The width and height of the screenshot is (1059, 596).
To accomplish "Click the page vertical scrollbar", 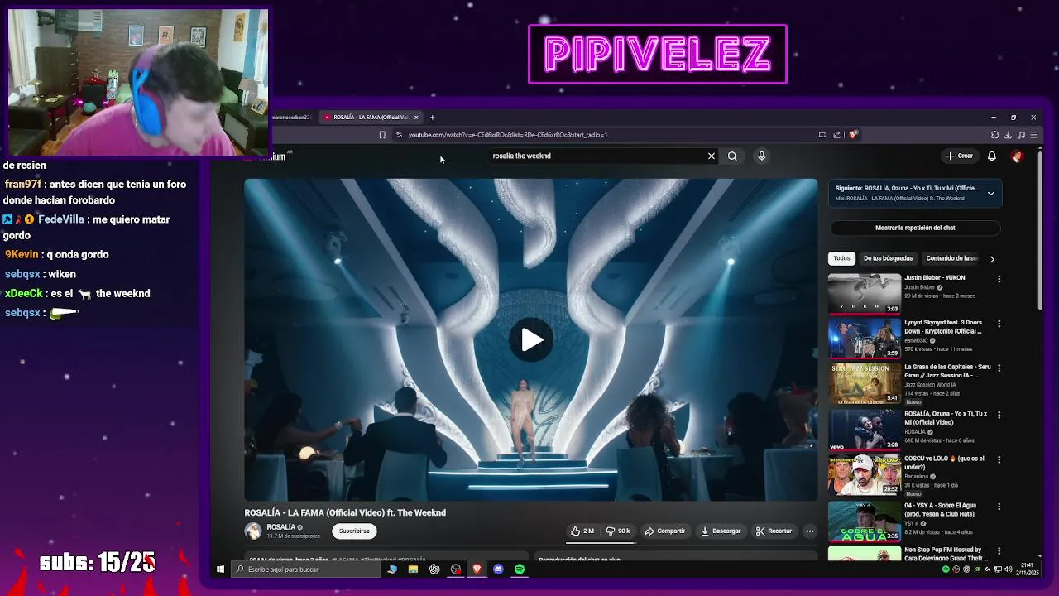I will point(1040,232).
